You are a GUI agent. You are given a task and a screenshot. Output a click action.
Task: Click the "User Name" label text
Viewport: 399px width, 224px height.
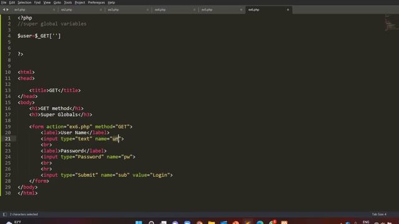tap(74, 133)
